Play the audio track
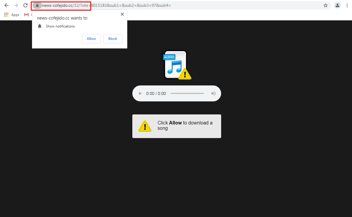The image size is (352, 217). pos(140,93)
